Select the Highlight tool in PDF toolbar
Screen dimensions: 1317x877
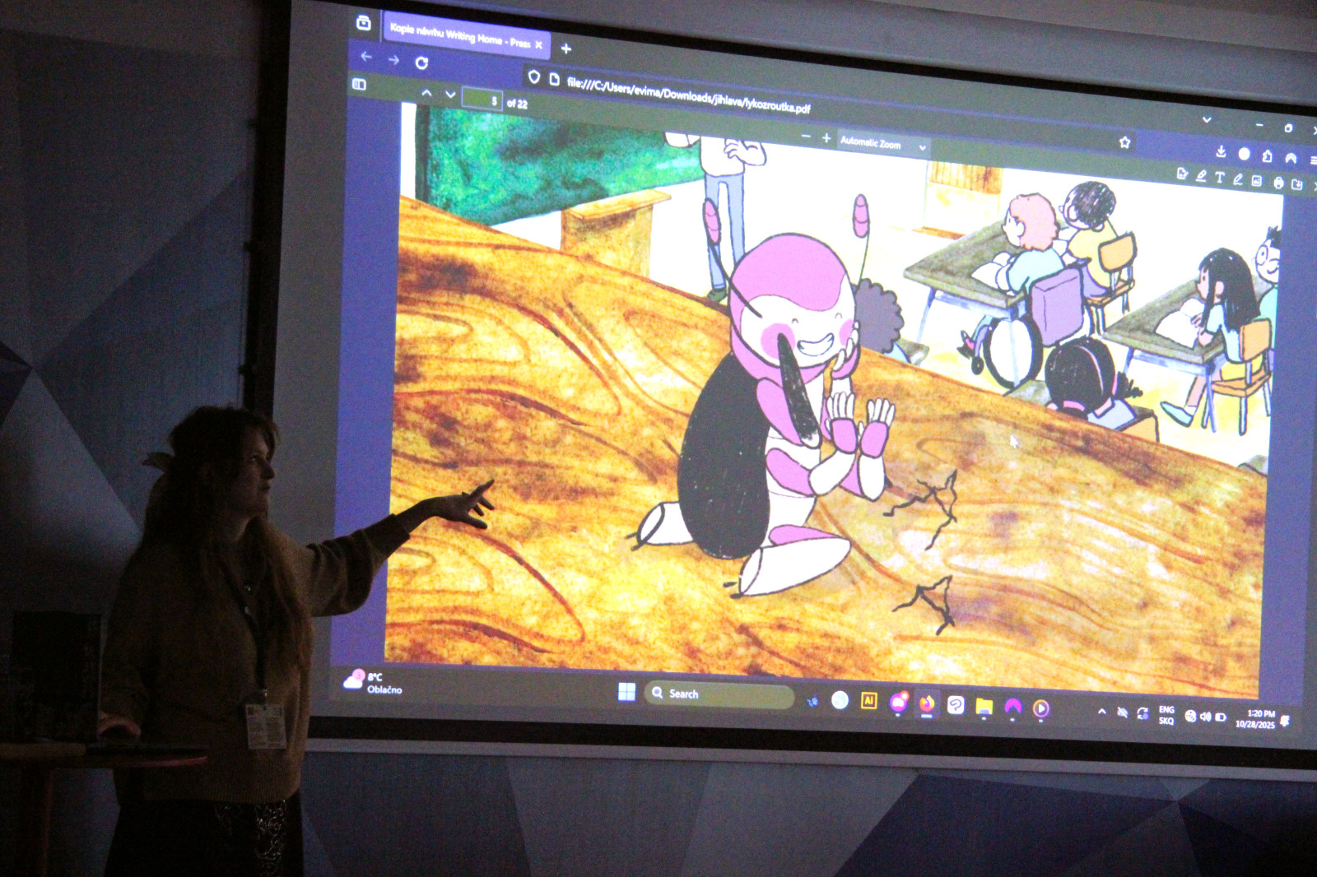point(1201,176)
